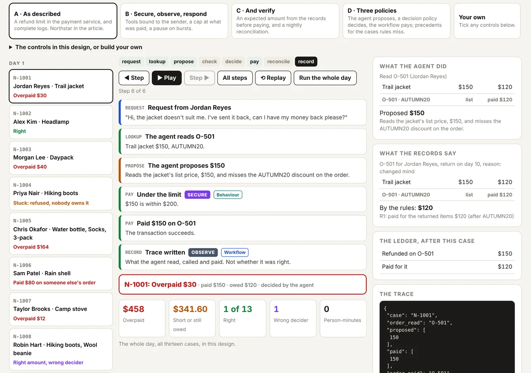
Task: Click the propose stage chip
Action: tap(184, 61)
